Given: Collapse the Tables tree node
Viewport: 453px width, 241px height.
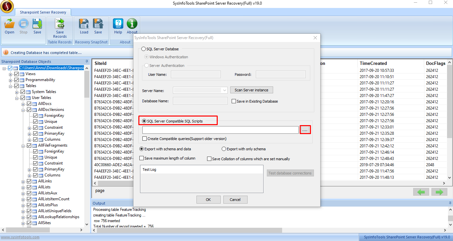Looking at the screenshot, I should [x=11, y=86].
